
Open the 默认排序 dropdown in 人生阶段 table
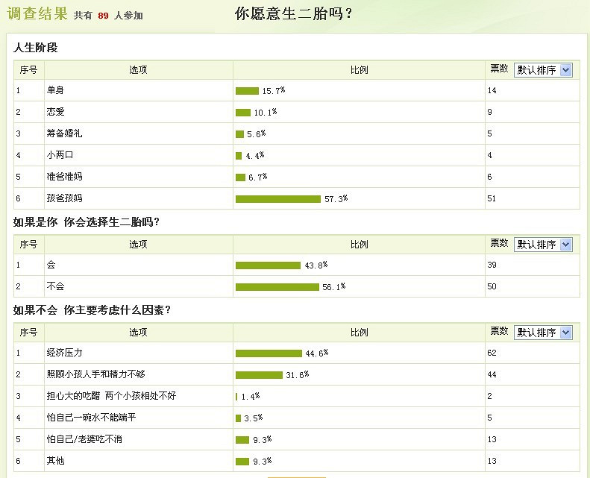(x=543, y=70)
